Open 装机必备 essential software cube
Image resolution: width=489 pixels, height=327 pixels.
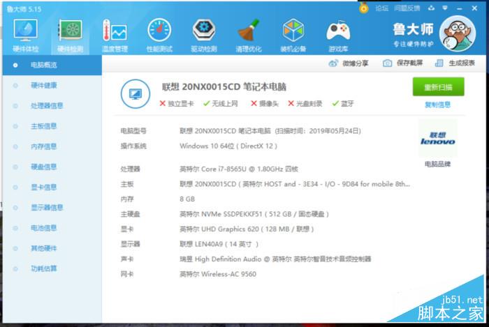pos(293,35)
